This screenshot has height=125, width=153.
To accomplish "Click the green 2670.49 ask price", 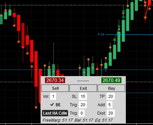I will tap(111, 80).
